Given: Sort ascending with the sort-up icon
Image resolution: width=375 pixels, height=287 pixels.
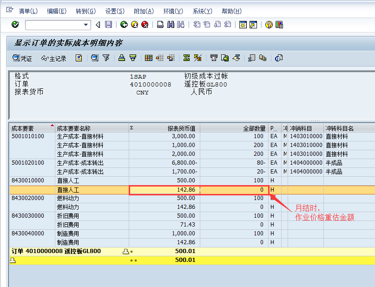Looking at the screenshot, I should tap(121, 58).
